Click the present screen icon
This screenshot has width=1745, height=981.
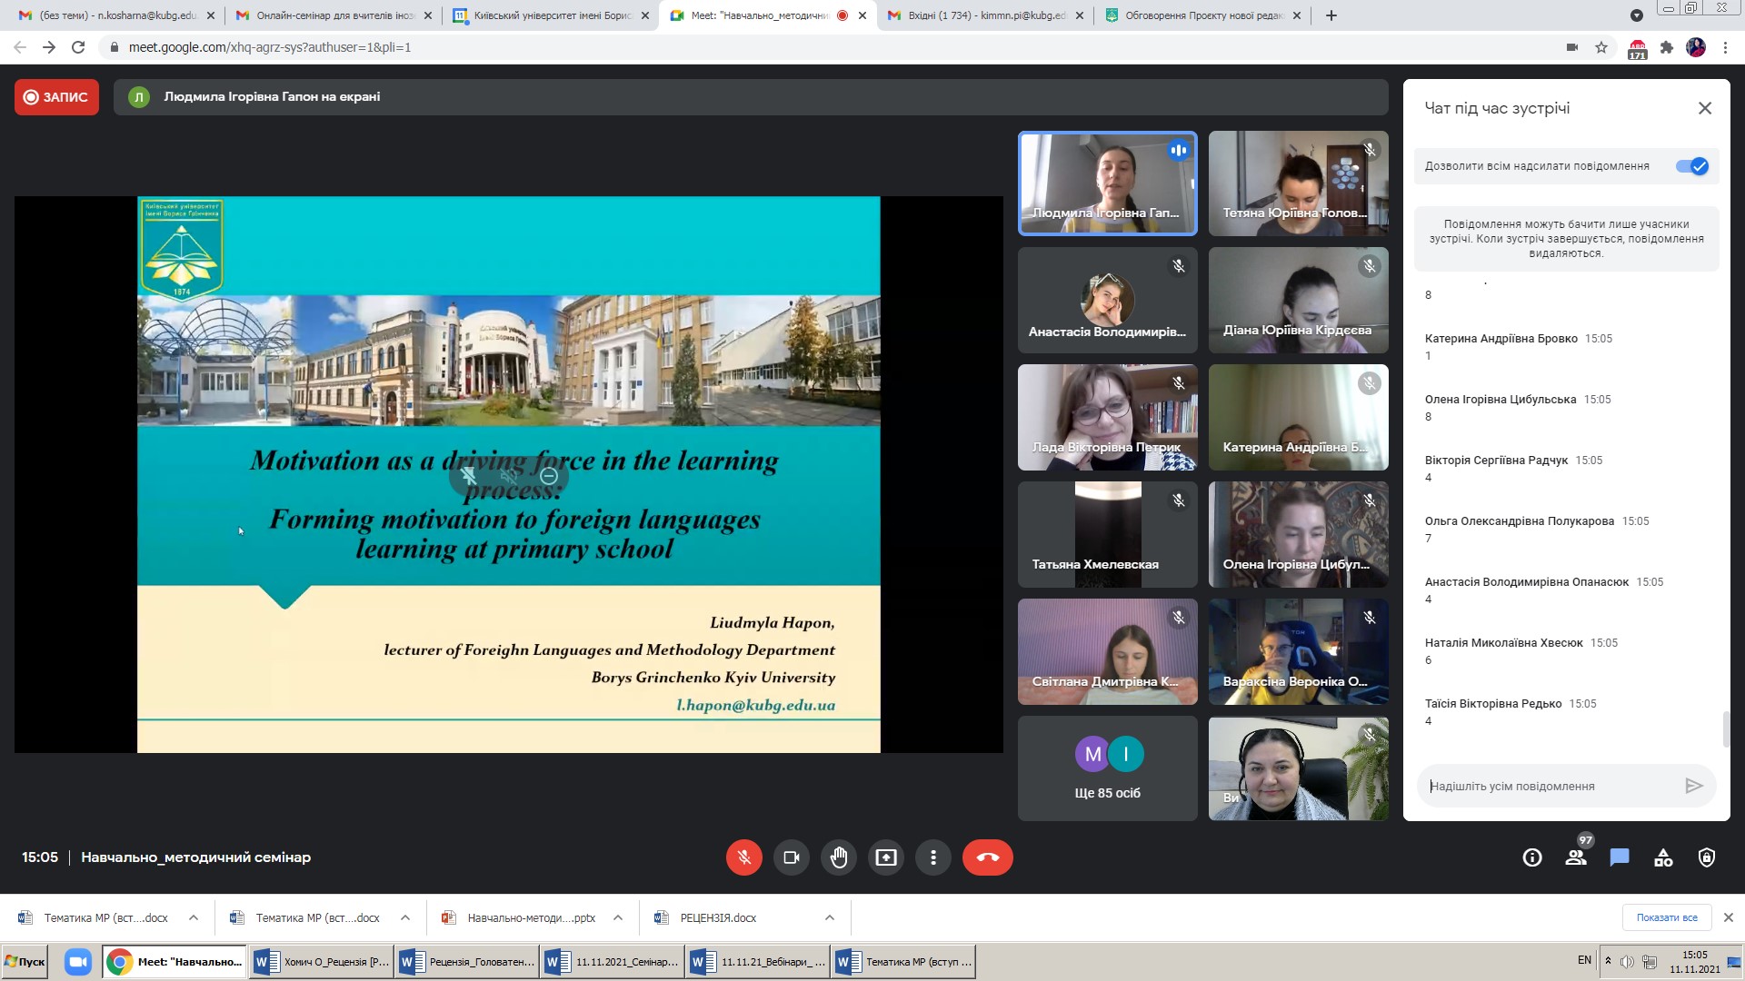(x=885, y=857)
